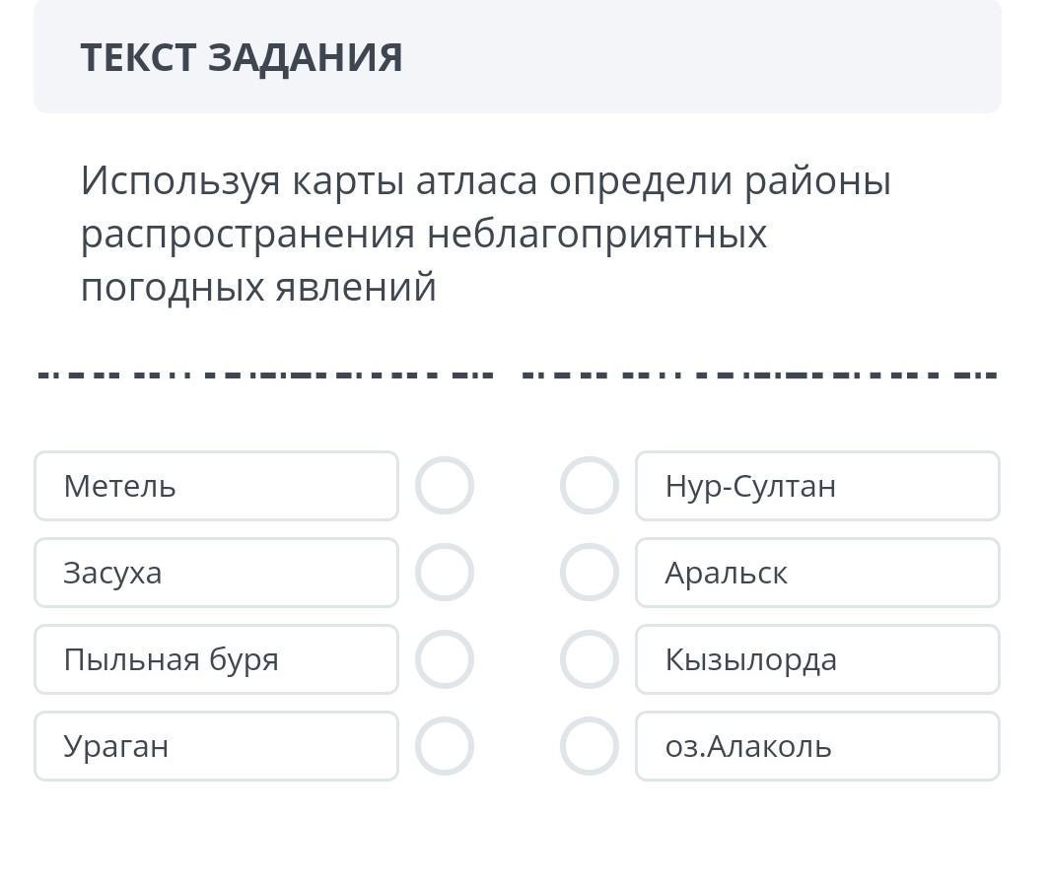Screen dimensions: 1049x887
Task: Select the circle next to Засуха
Action: pos(445,573)
